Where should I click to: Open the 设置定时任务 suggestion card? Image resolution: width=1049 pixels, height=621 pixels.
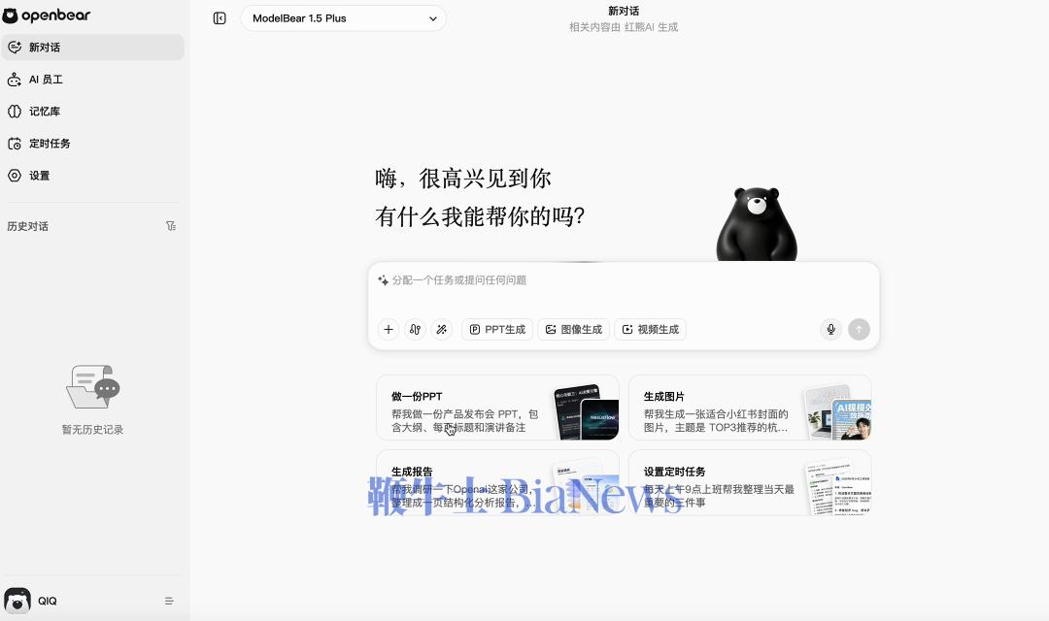(x=750, y=482)
